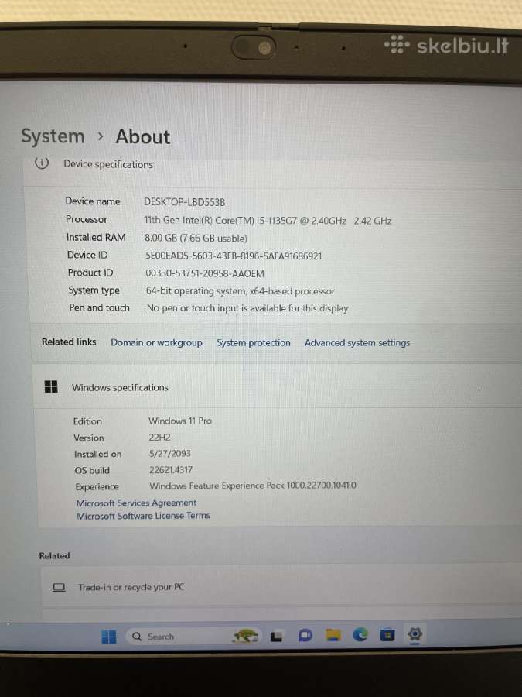Launch Microsoft Edge from the taskbar
This screenshot has height=697, width=522.
click(360, 635)
